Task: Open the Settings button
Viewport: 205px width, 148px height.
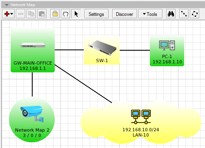Action: tap(96, 14)
